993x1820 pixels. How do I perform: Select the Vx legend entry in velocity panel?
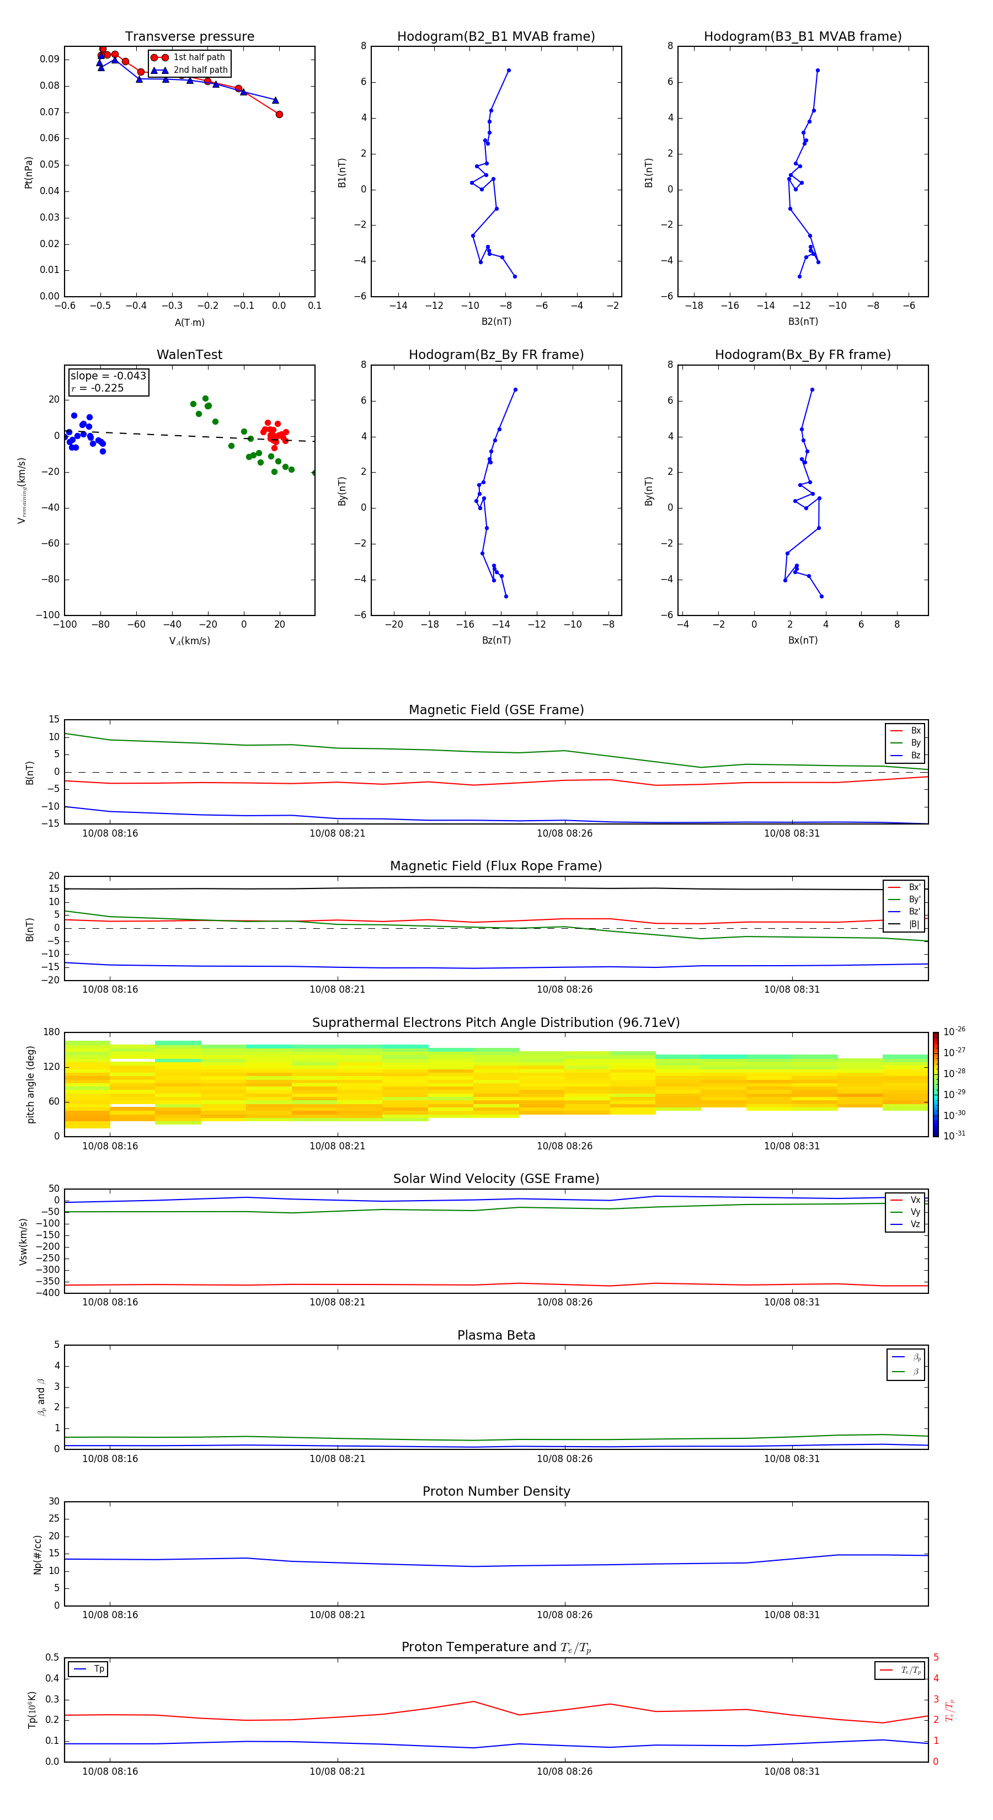point(905,1201)
